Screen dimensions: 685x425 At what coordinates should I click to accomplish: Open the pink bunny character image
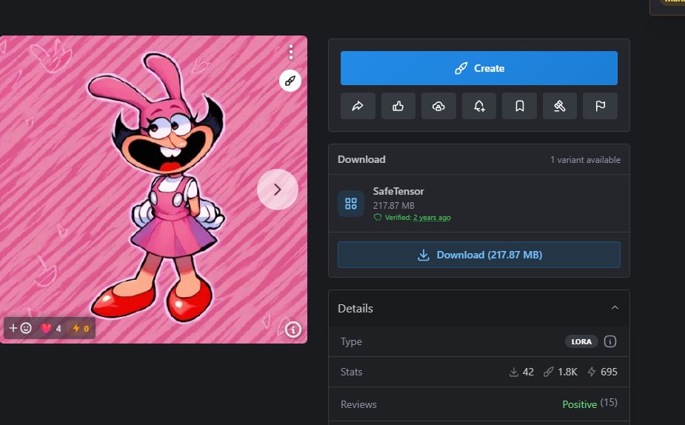pyautogui.click(x=153, y=189)
